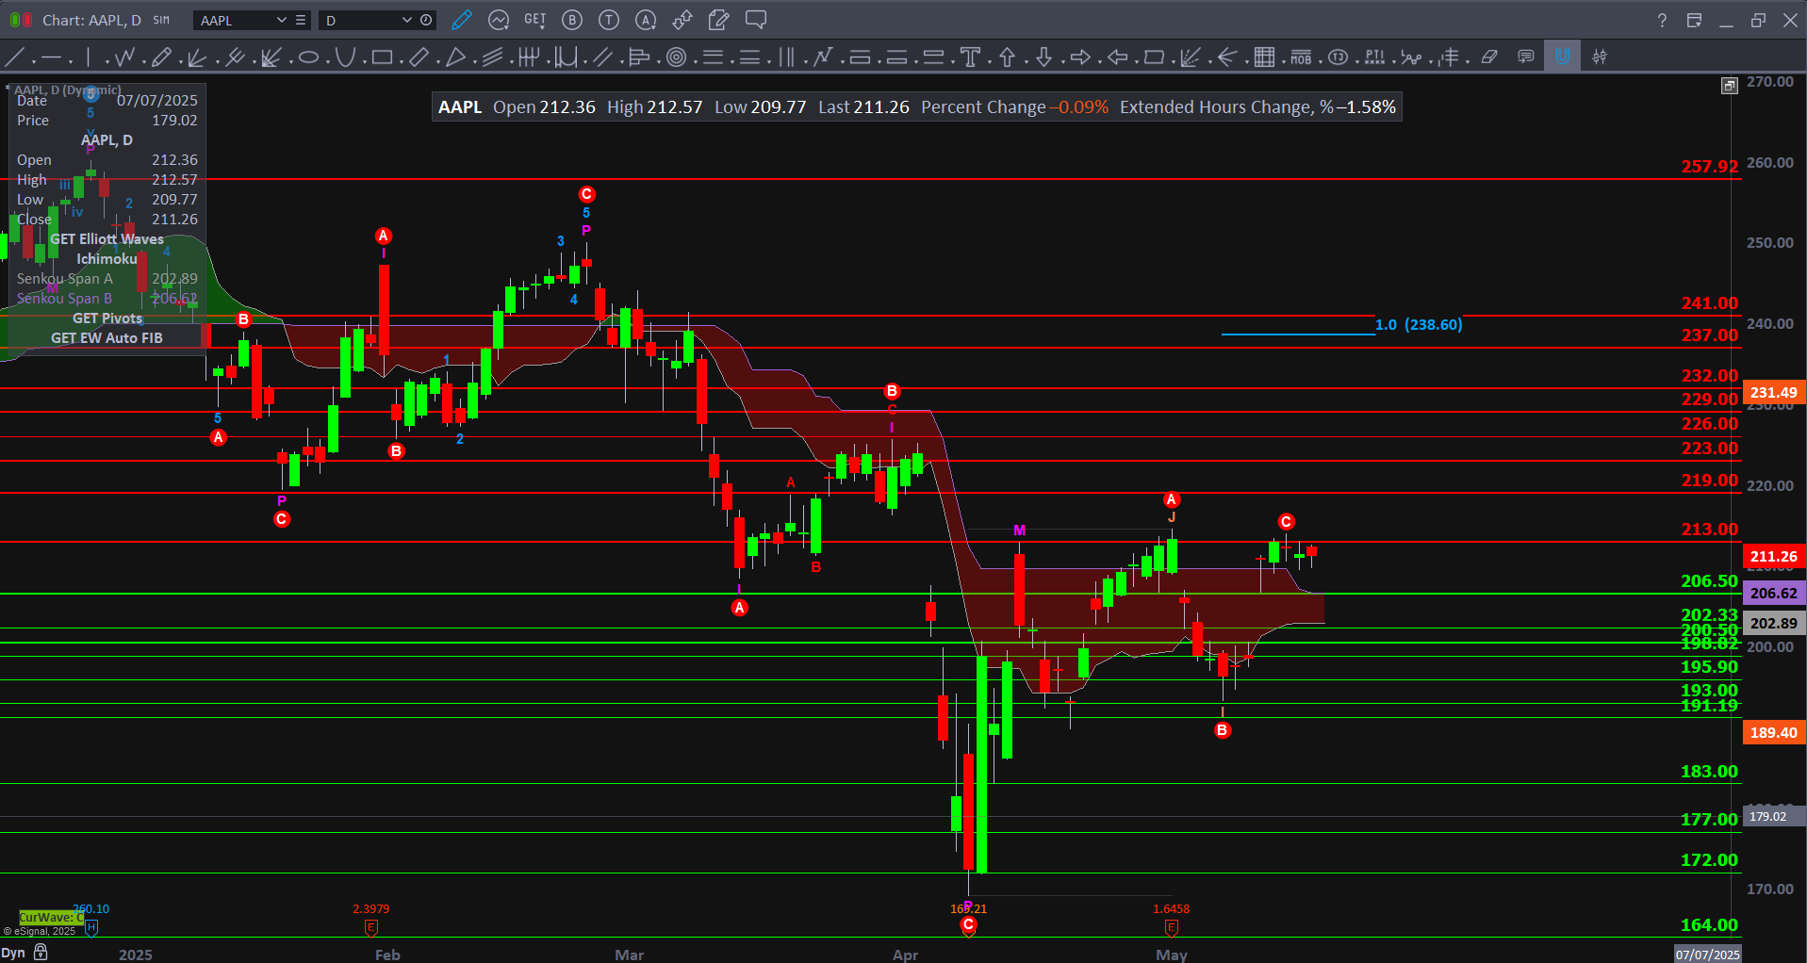Image resolution: width=1807 pixels, height=963 pixels.
Task: Click the circled B button
Action: click(x=572, y=20)
